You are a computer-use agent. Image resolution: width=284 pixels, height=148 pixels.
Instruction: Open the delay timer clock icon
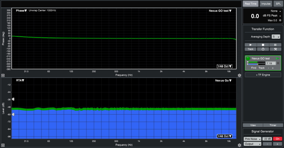point(263,49)
